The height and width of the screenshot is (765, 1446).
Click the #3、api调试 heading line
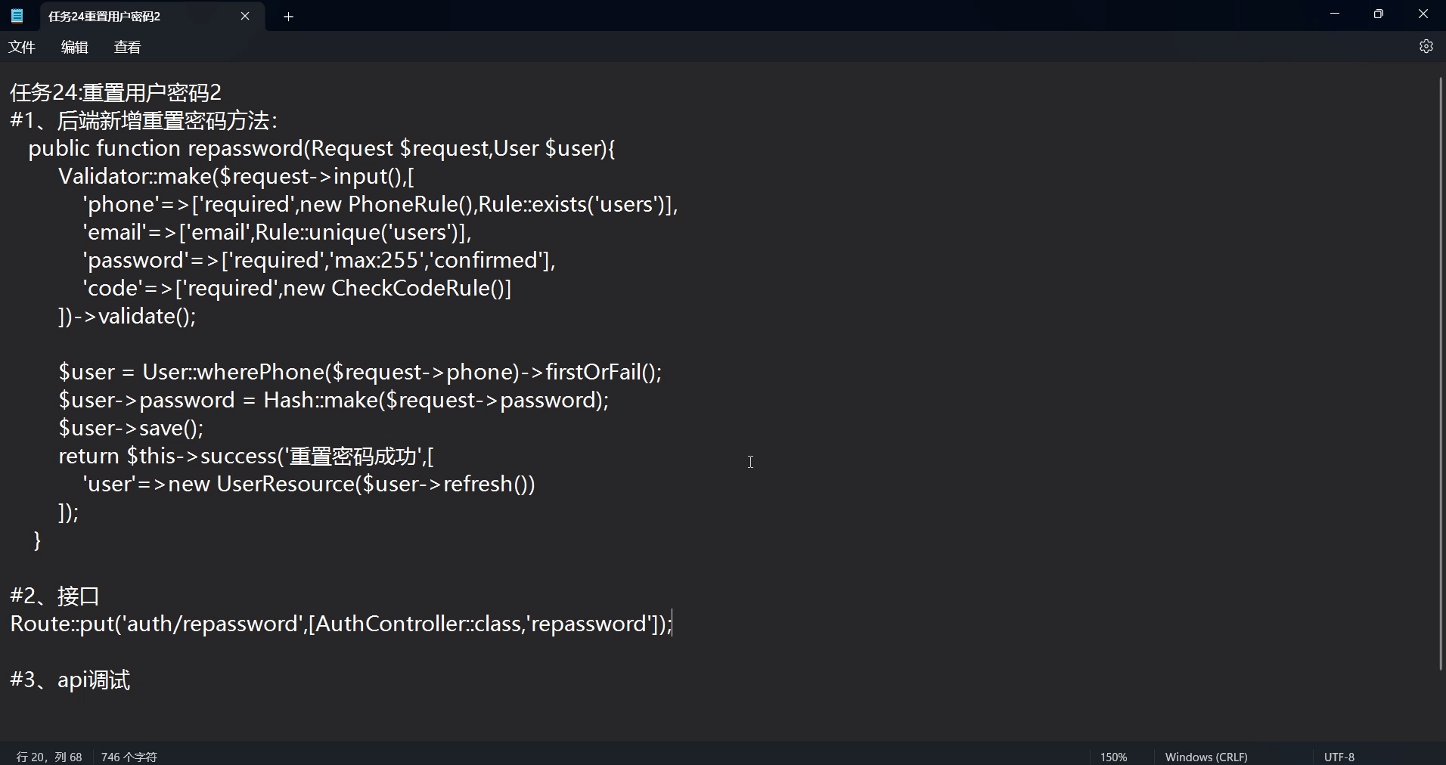(70, 680)
